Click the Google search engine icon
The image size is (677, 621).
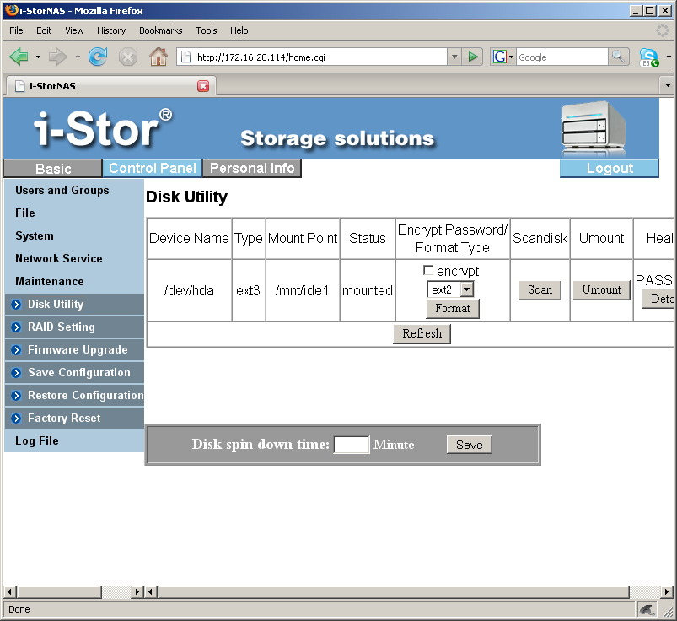coord(500,57)
